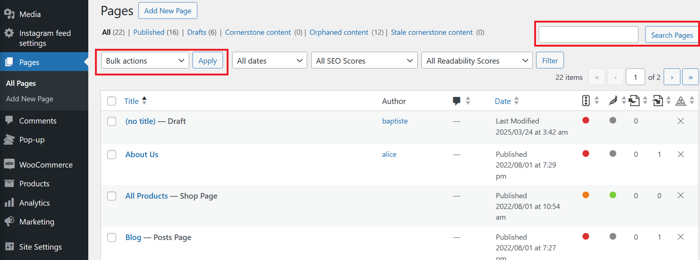Go to the next page of results
Screen dimensions: 700x260
(x=672, y=77)
